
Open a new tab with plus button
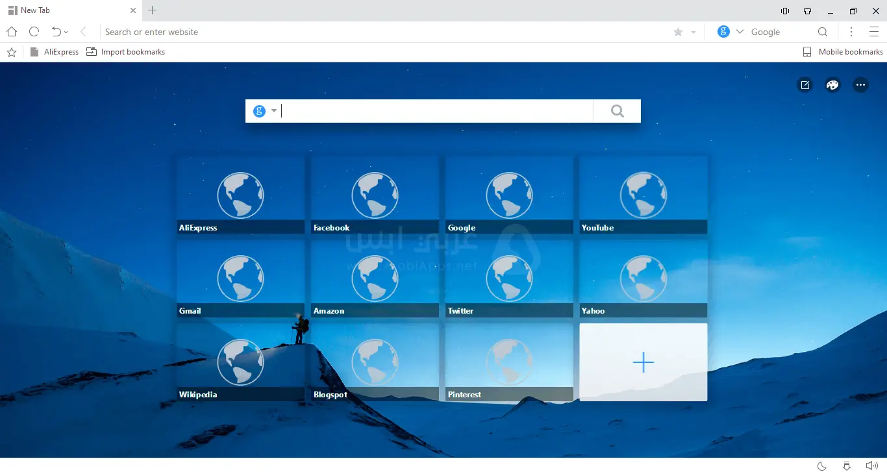pyautogui.click(x=153, y=10)
